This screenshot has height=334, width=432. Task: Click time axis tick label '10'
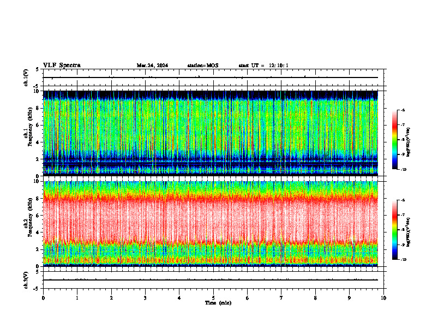point(383,298)
